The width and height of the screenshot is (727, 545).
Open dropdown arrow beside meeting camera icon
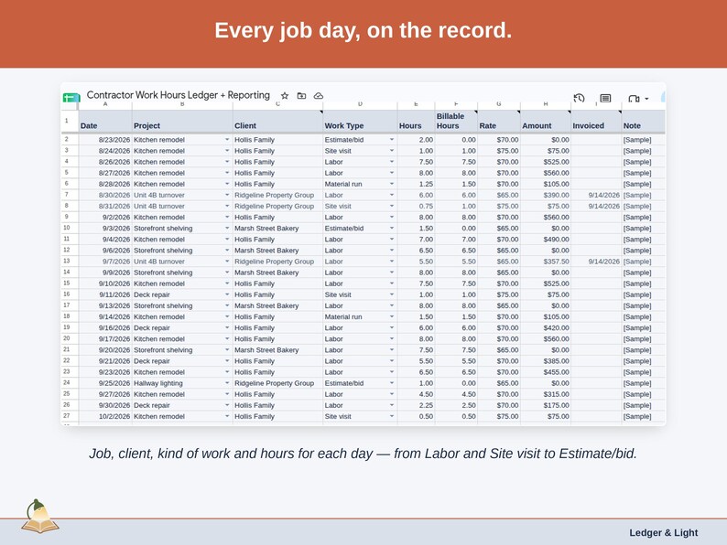646,99
